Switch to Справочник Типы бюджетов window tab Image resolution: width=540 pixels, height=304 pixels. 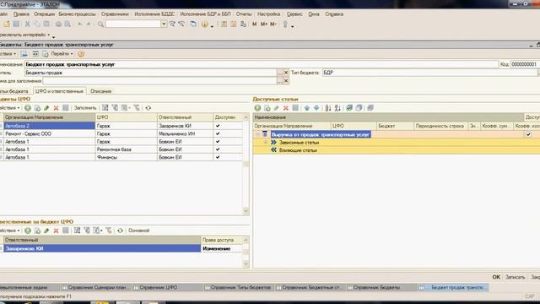point(237,287)
